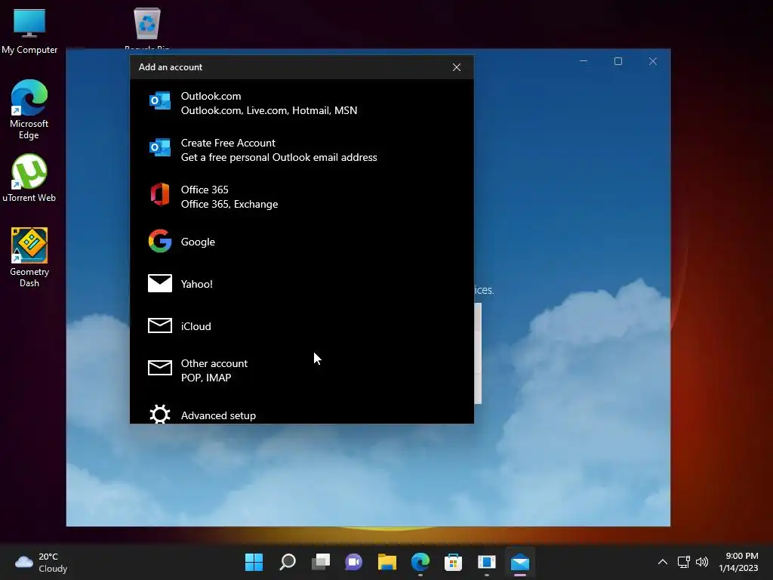
Task: Close the Add an account dialog
Action: [457, 67]
